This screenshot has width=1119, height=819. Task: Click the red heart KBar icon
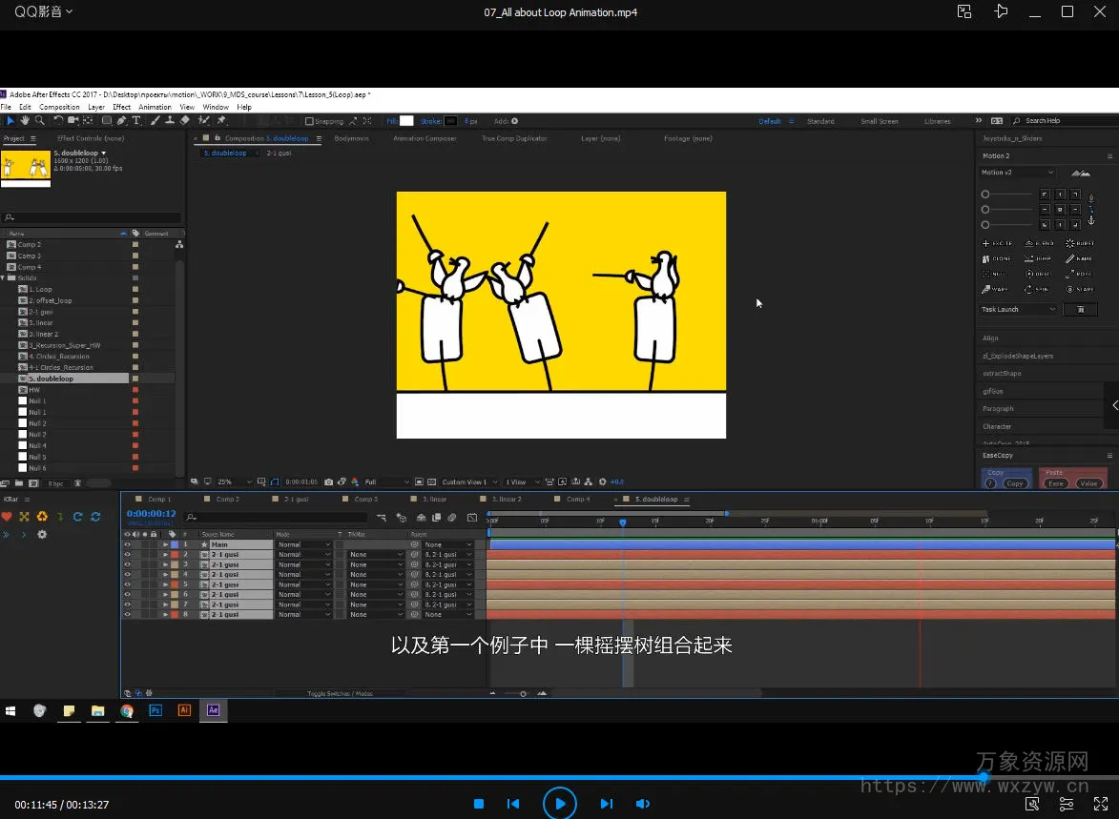7,517
